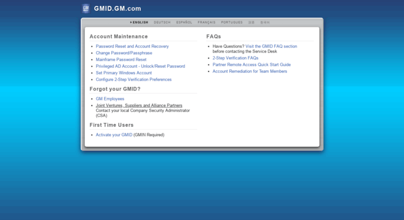Visit the GMID FAQ section
The height and width of the screenshot is (220, 404).
click(271, 46)
